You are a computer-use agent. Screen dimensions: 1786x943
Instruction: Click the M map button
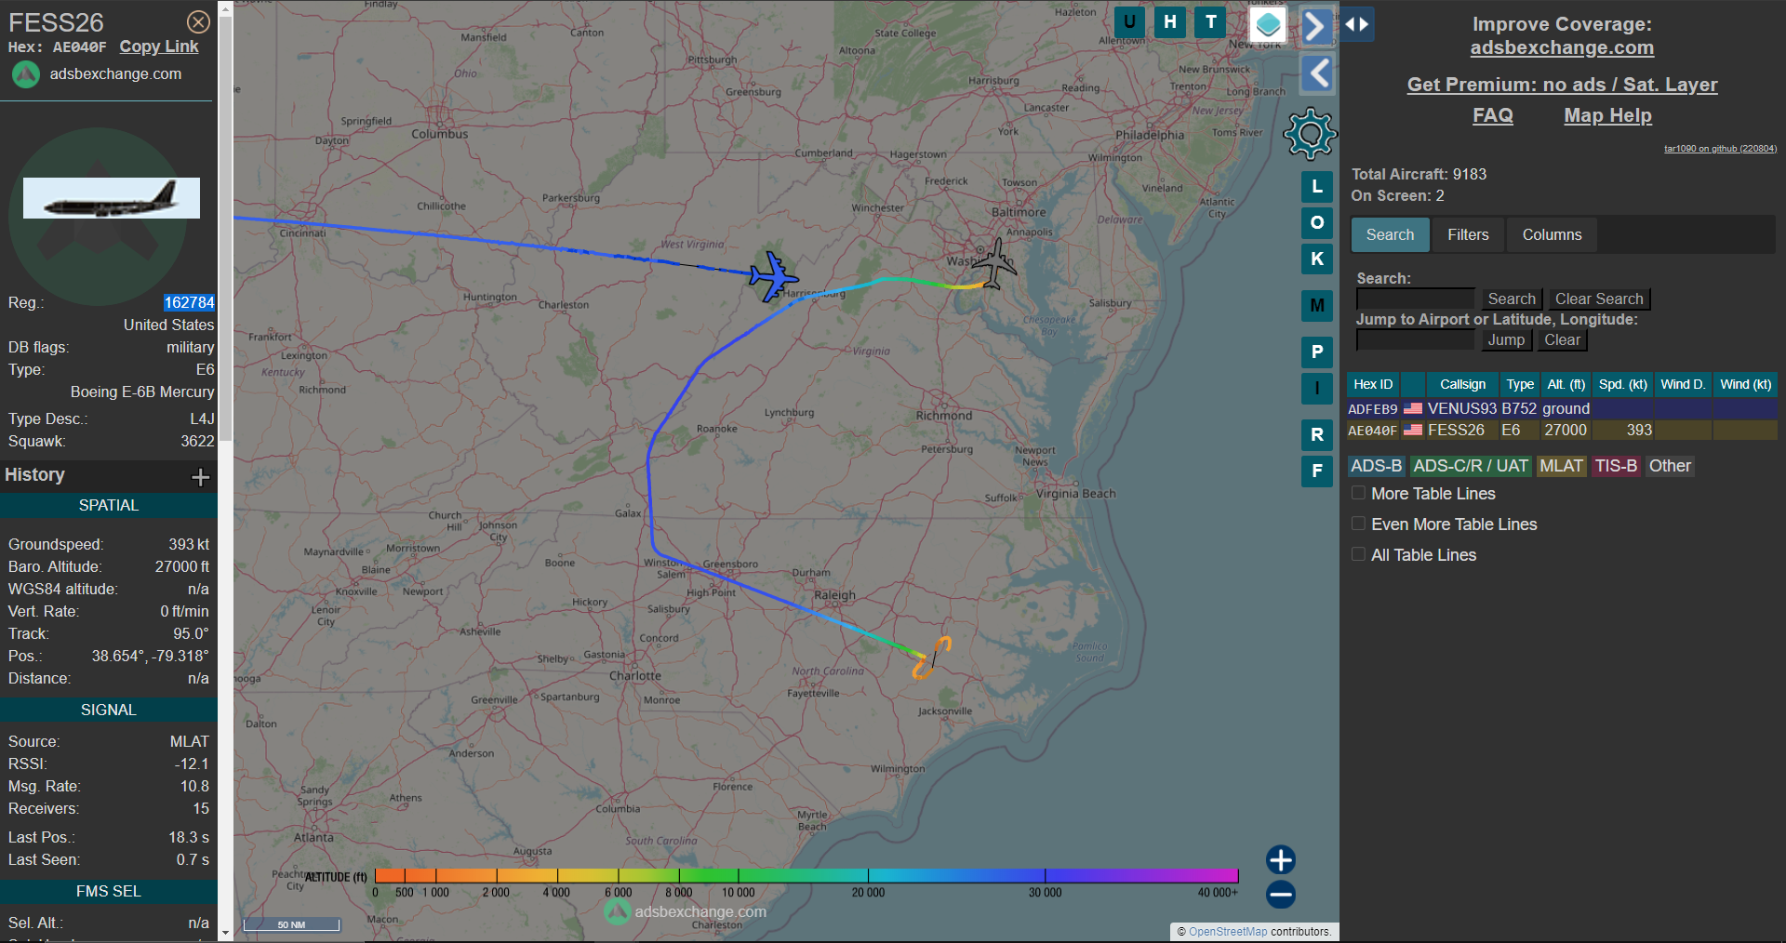[x=1317, y=305]
